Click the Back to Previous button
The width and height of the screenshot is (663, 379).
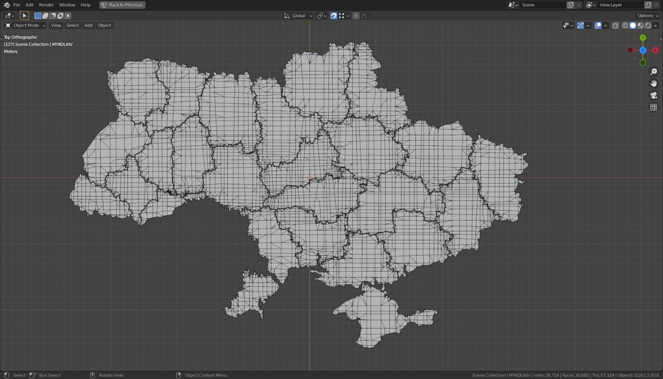pos(122,5)
